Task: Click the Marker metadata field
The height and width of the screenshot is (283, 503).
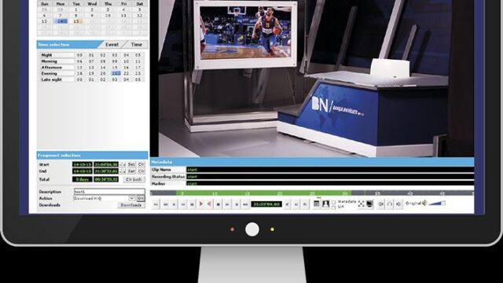Action: (330, 183)
